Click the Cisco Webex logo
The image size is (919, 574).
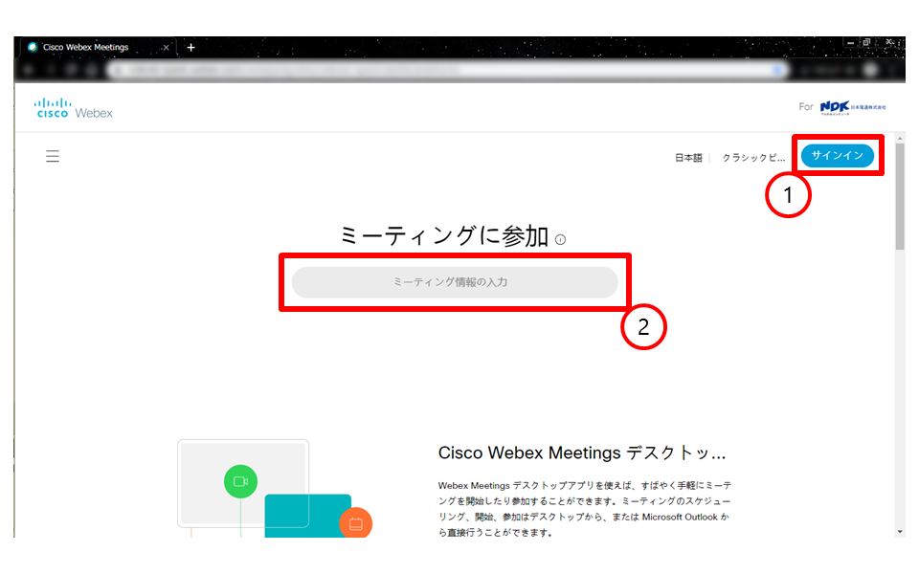74,108
